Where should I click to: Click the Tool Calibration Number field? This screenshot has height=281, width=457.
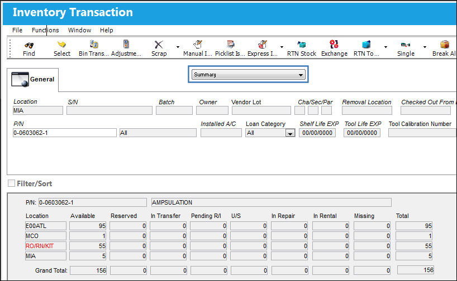click(x=422, y=133)
